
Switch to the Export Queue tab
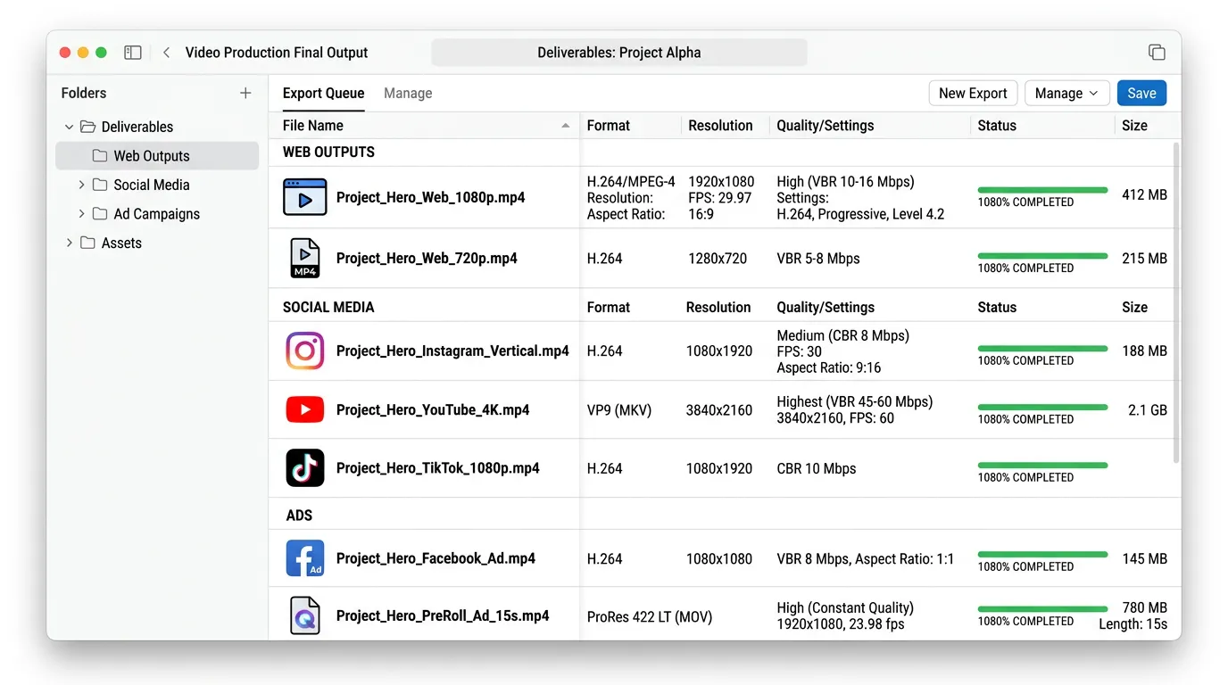pyautogui.click(x=323, y=93)
